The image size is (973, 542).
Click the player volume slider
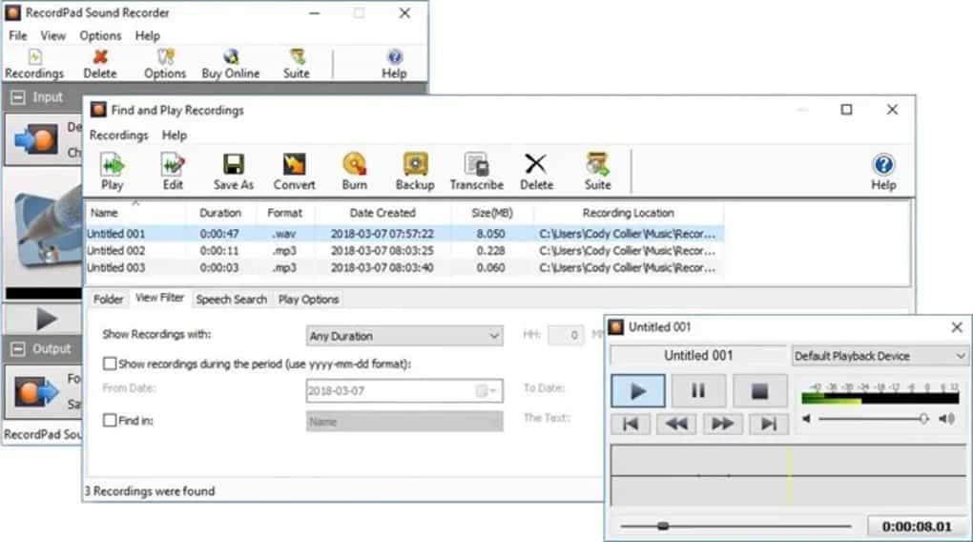(x=871, y=419)
